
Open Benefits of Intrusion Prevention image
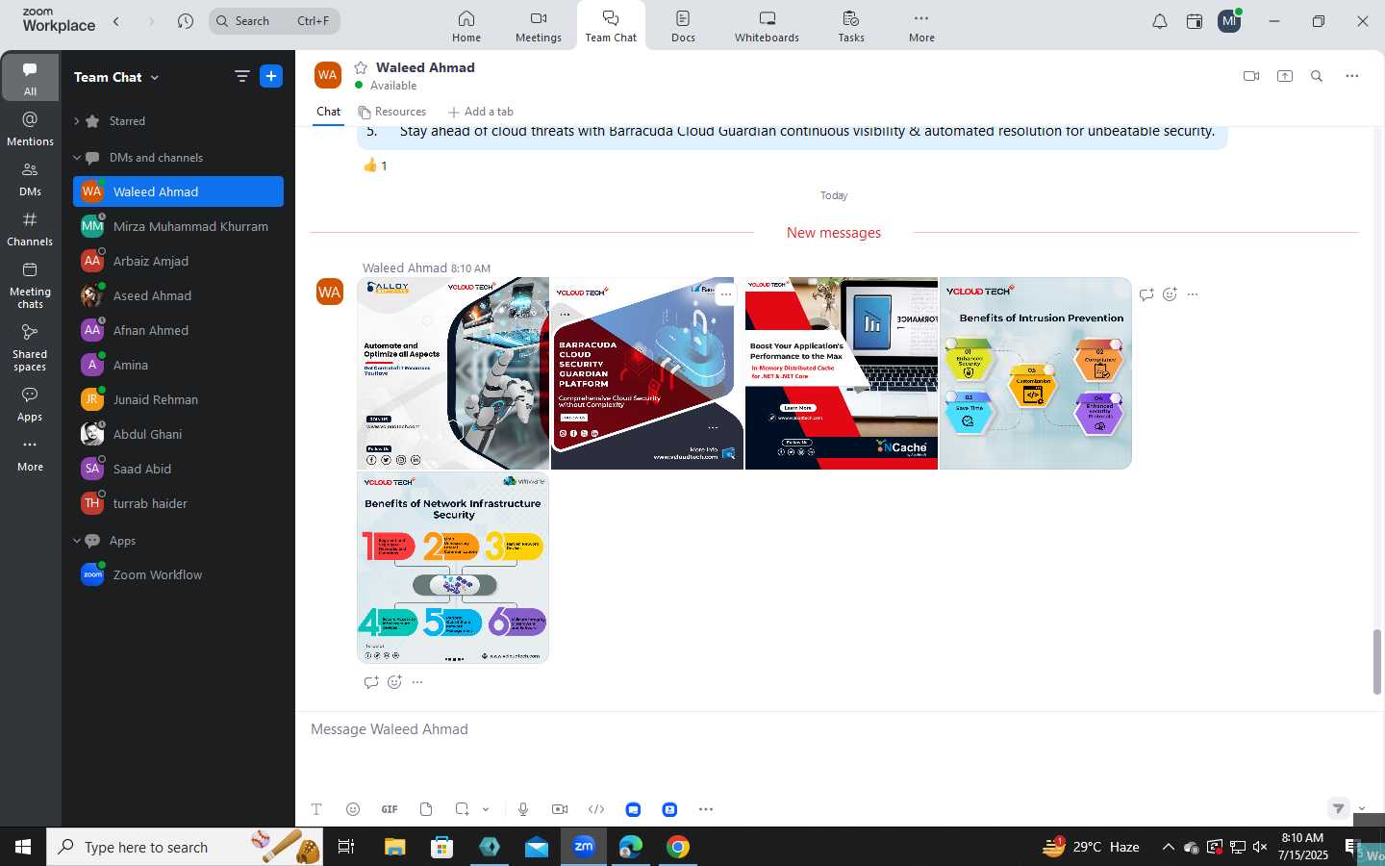1036,373
